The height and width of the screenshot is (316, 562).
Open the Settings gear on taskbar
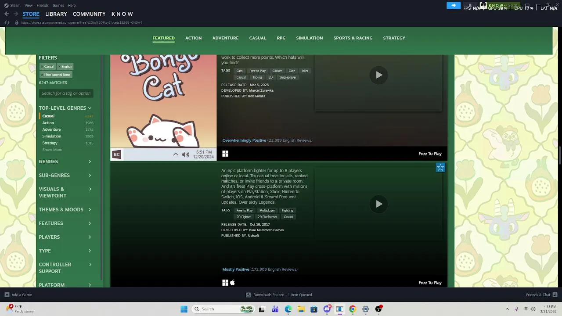point(365,309)
